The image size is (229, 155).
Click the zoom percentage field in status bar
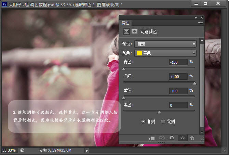tap(9, 150)
